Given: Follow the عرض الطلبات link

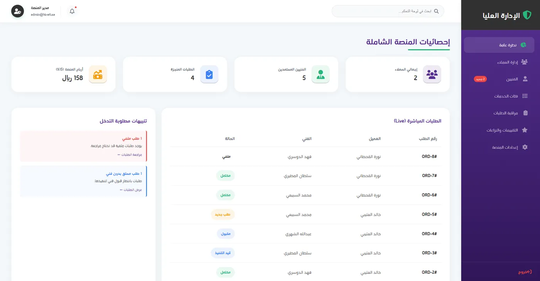Looking at the screenshot, I should [131, 190].
